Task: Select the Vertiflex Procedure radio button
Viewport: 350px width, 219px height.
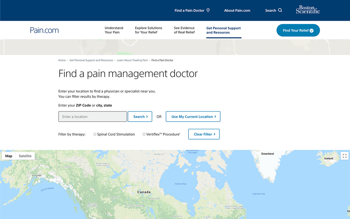Action: click(x=144, y=134)
